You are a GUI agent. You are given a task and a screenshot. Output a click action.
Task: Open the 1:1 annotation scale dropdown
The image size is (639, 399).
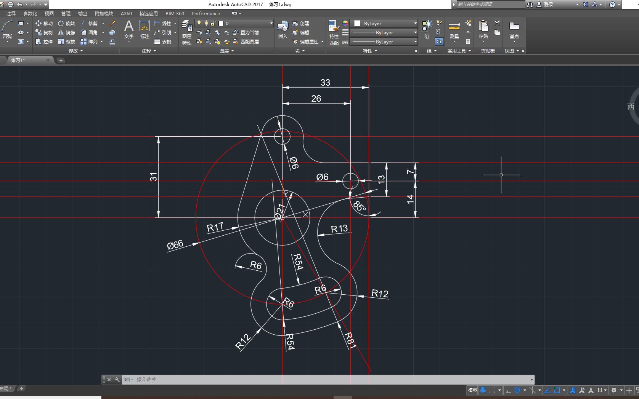(x=605, y=390)
